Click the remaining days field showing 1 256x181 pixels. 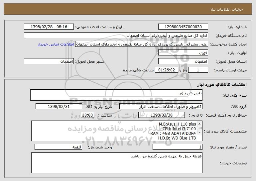coord(198,70)
